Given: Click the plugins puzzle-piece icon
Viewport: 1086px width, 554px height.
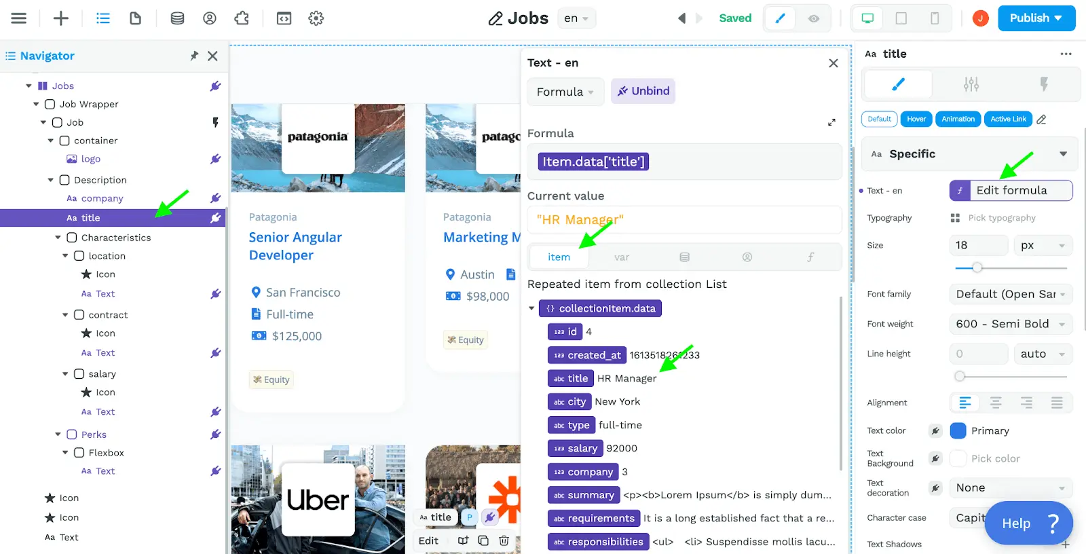Looking at the screenshot, I should pyautogui.click(x=242, y=18).
